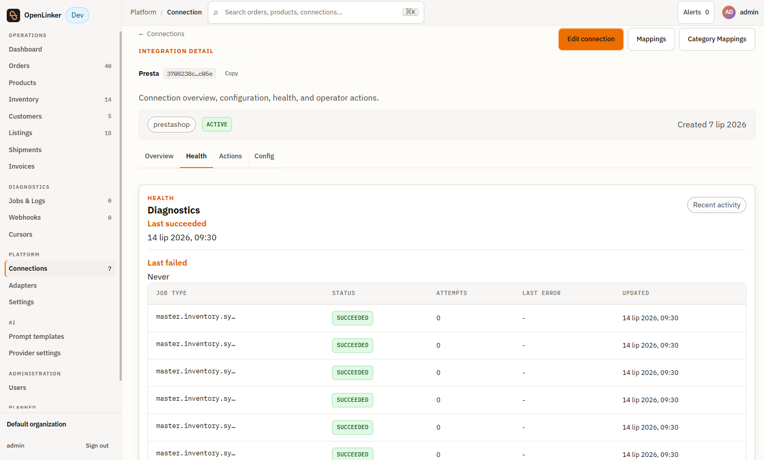
Task: Click the OpenLinker logo icon
Action: click(13, 15)
